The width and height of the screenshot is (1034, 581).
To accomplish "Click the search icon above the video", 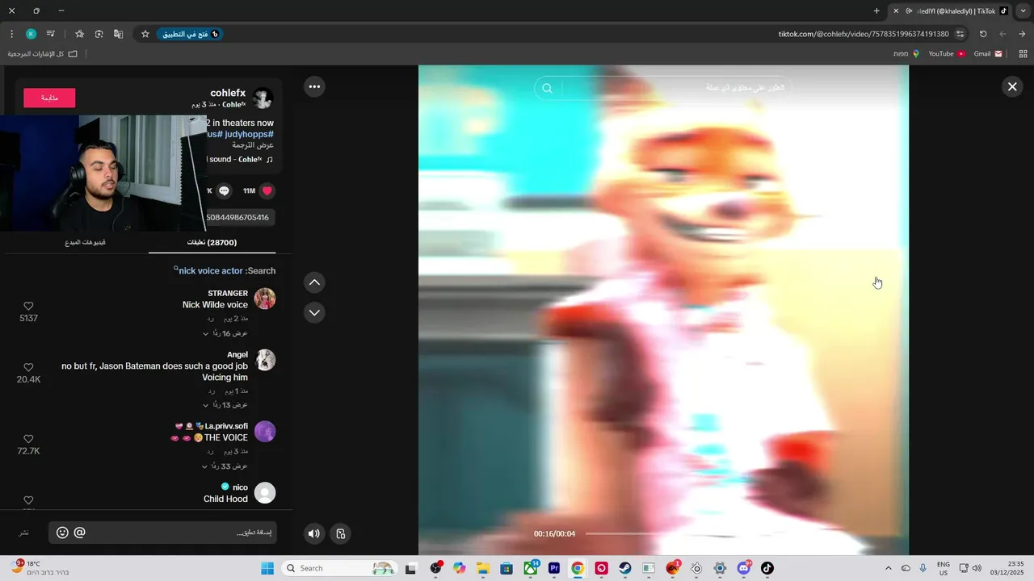I will [x=547, y=88].
